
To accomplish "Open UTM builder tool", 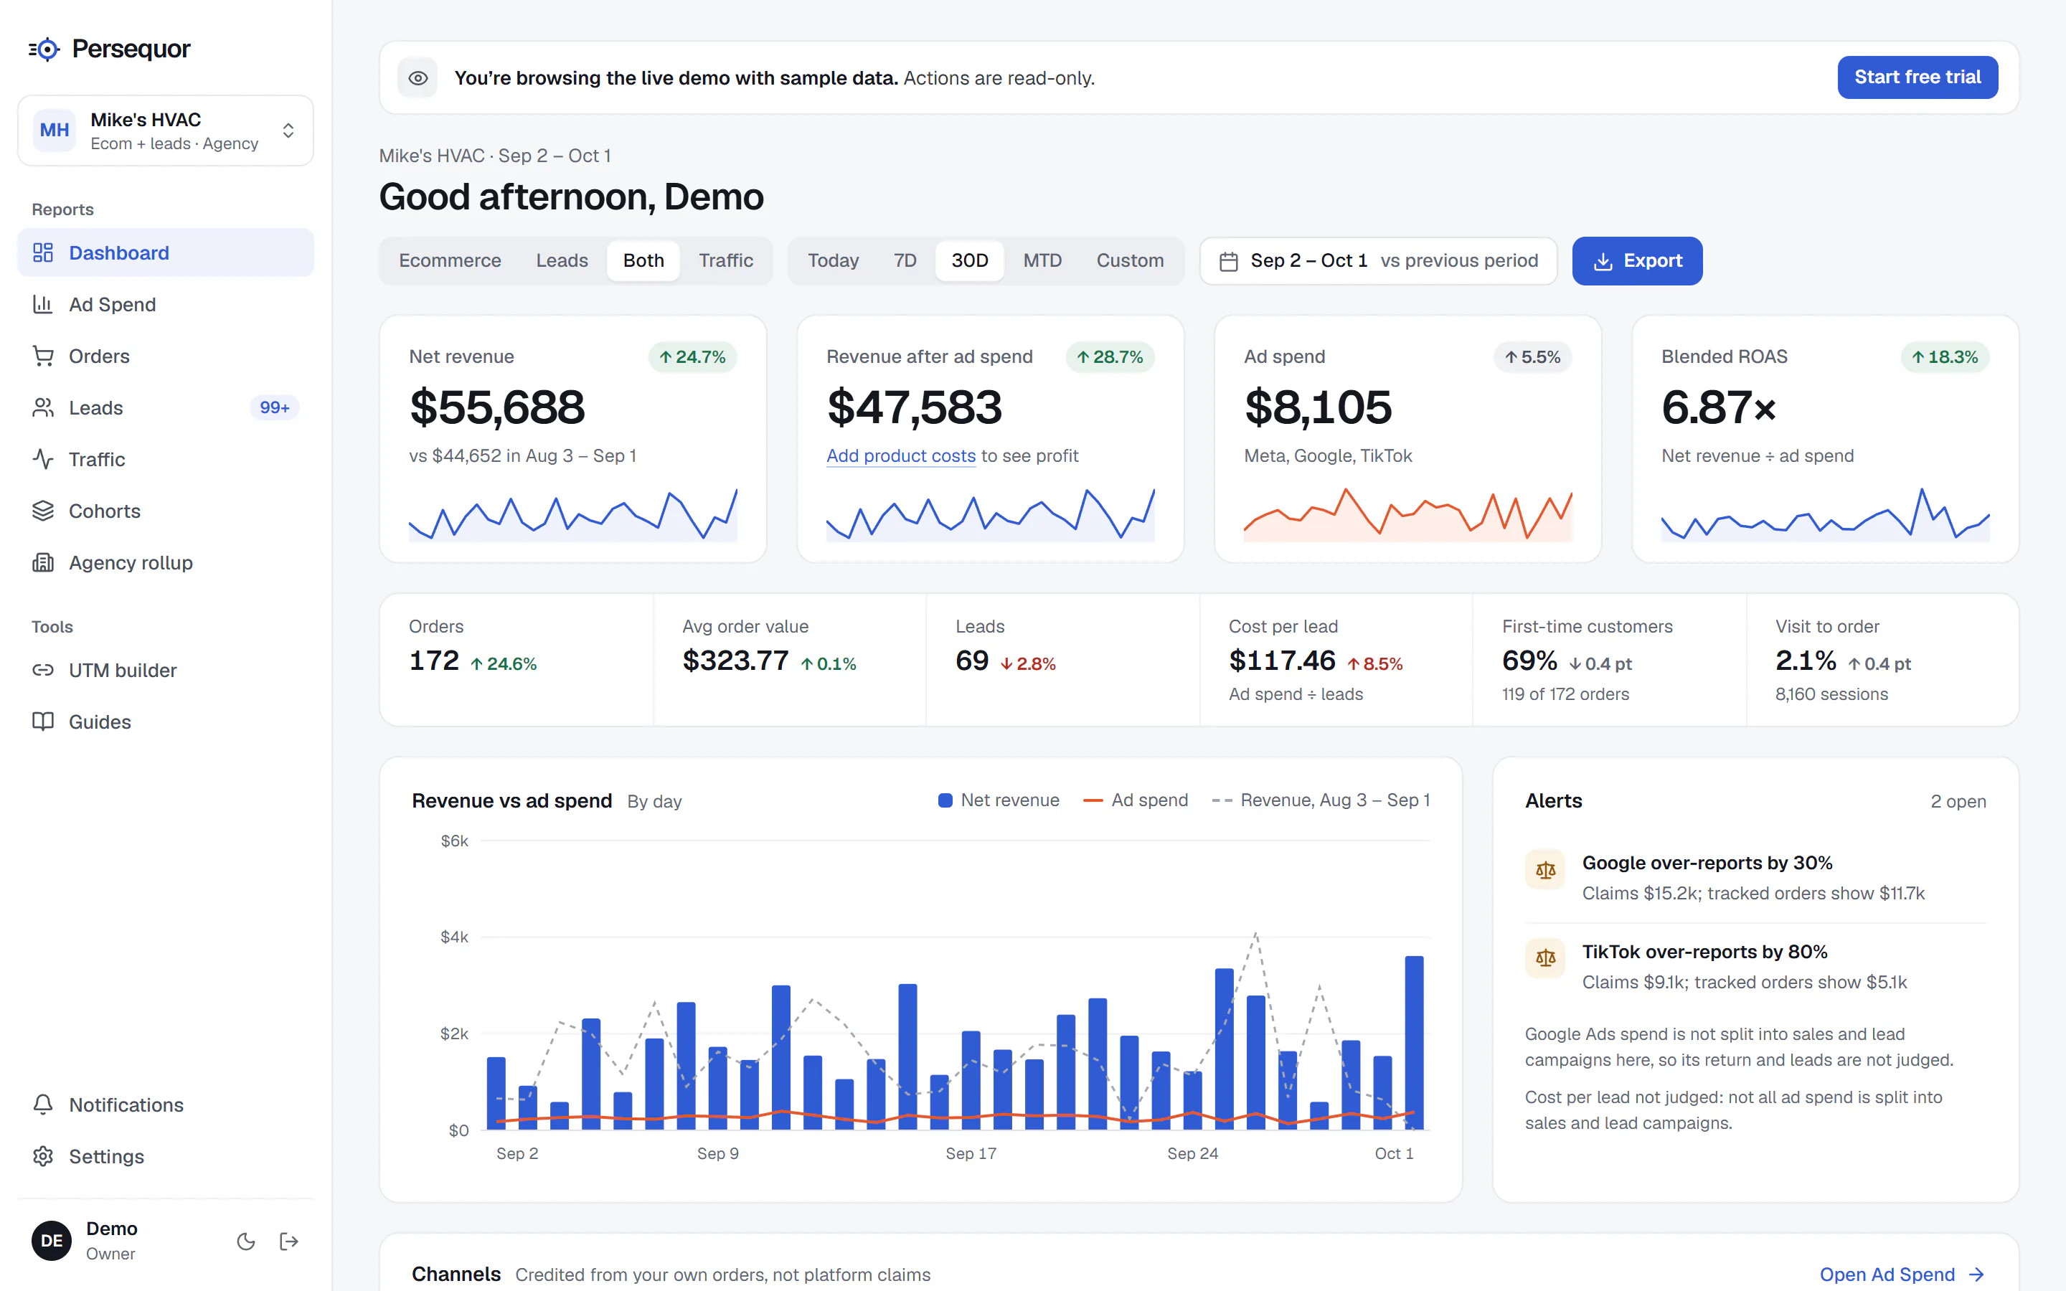I will point(166,671).
